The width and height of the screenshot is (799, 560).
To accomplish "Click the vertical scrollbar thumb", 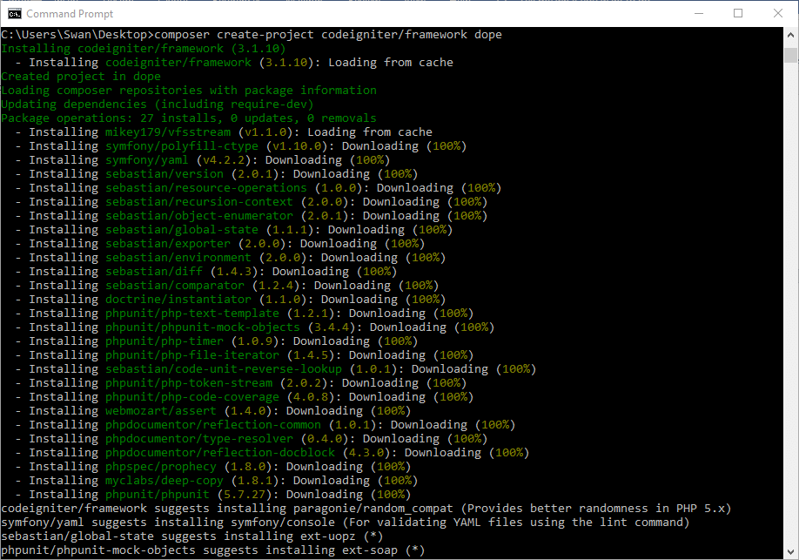I will 790,56.
